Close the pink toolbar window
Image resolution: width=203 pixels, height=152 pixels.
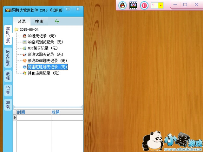click(x=196, y=5)
